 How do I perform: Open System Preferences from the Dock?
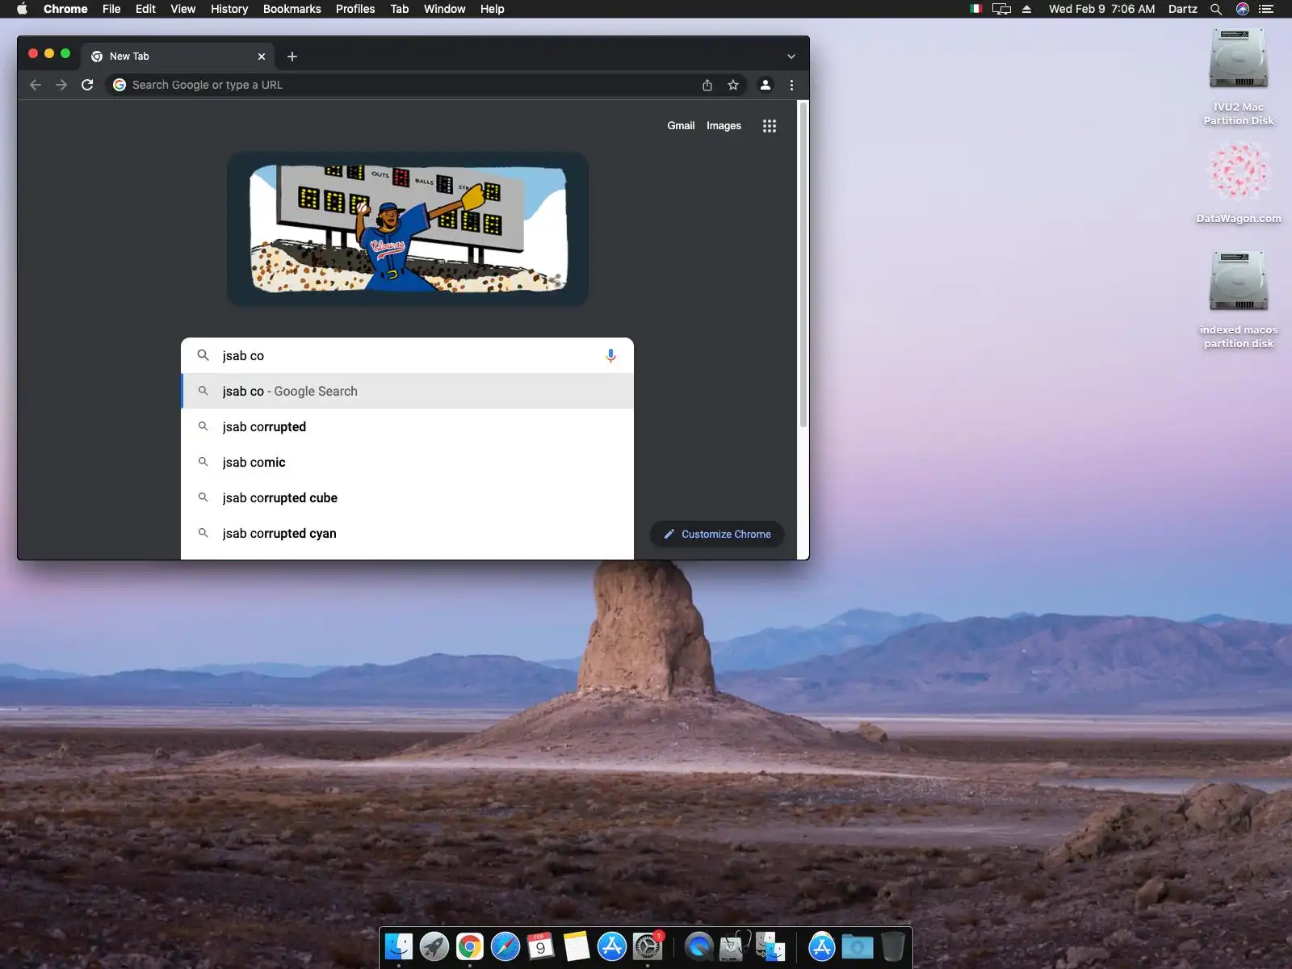coord(648,946)
